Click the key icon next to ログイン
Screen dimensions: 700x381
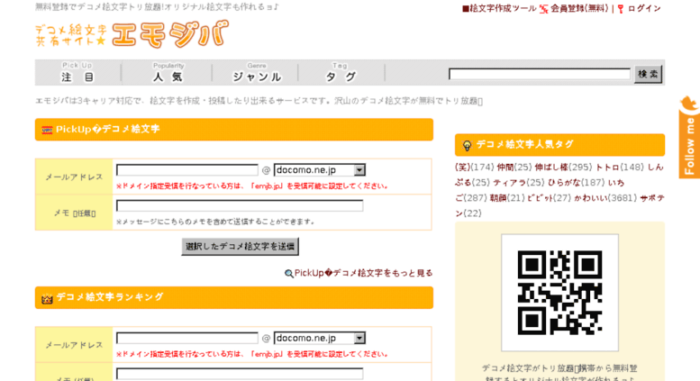[620, 9]
